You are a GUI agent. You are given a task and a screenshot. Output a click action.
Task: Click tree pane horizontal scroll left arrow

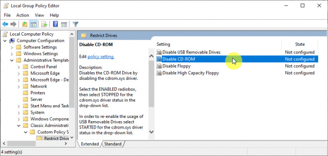pos(4,143)
